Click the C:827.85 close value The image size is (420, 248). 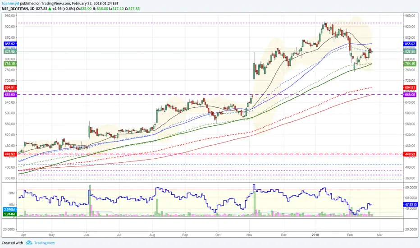132,9
